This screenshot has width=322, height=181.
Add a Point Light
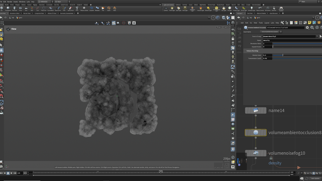(x=172, y=9)
